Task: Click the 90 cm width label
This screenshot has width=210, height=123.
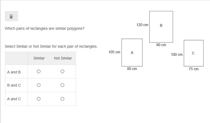Action: click(161, 45)
